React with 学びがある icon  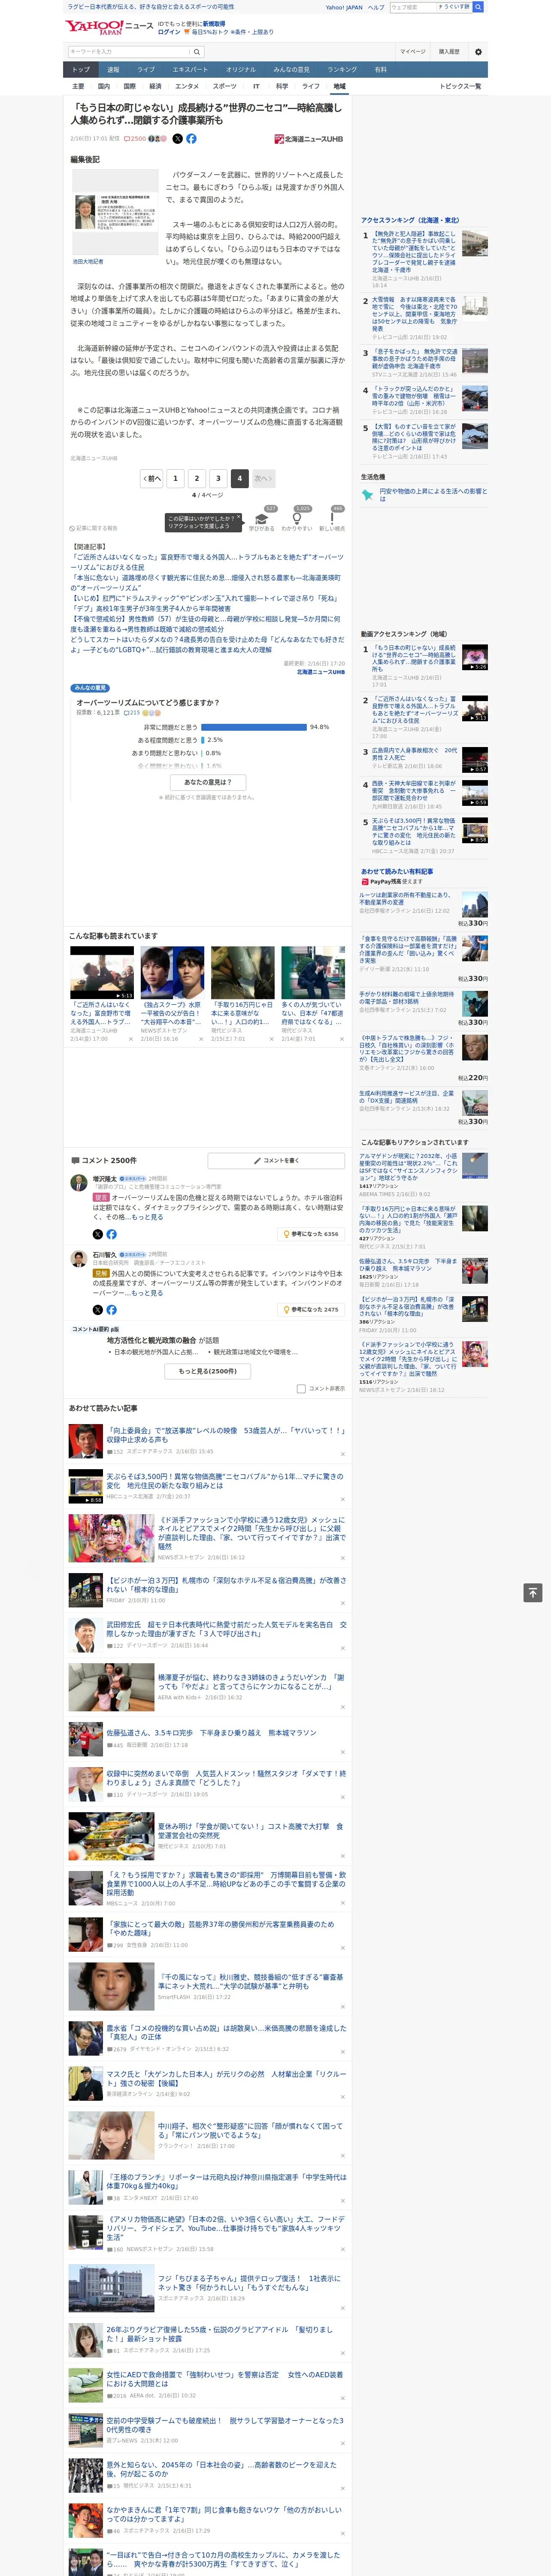click(262, 518)
